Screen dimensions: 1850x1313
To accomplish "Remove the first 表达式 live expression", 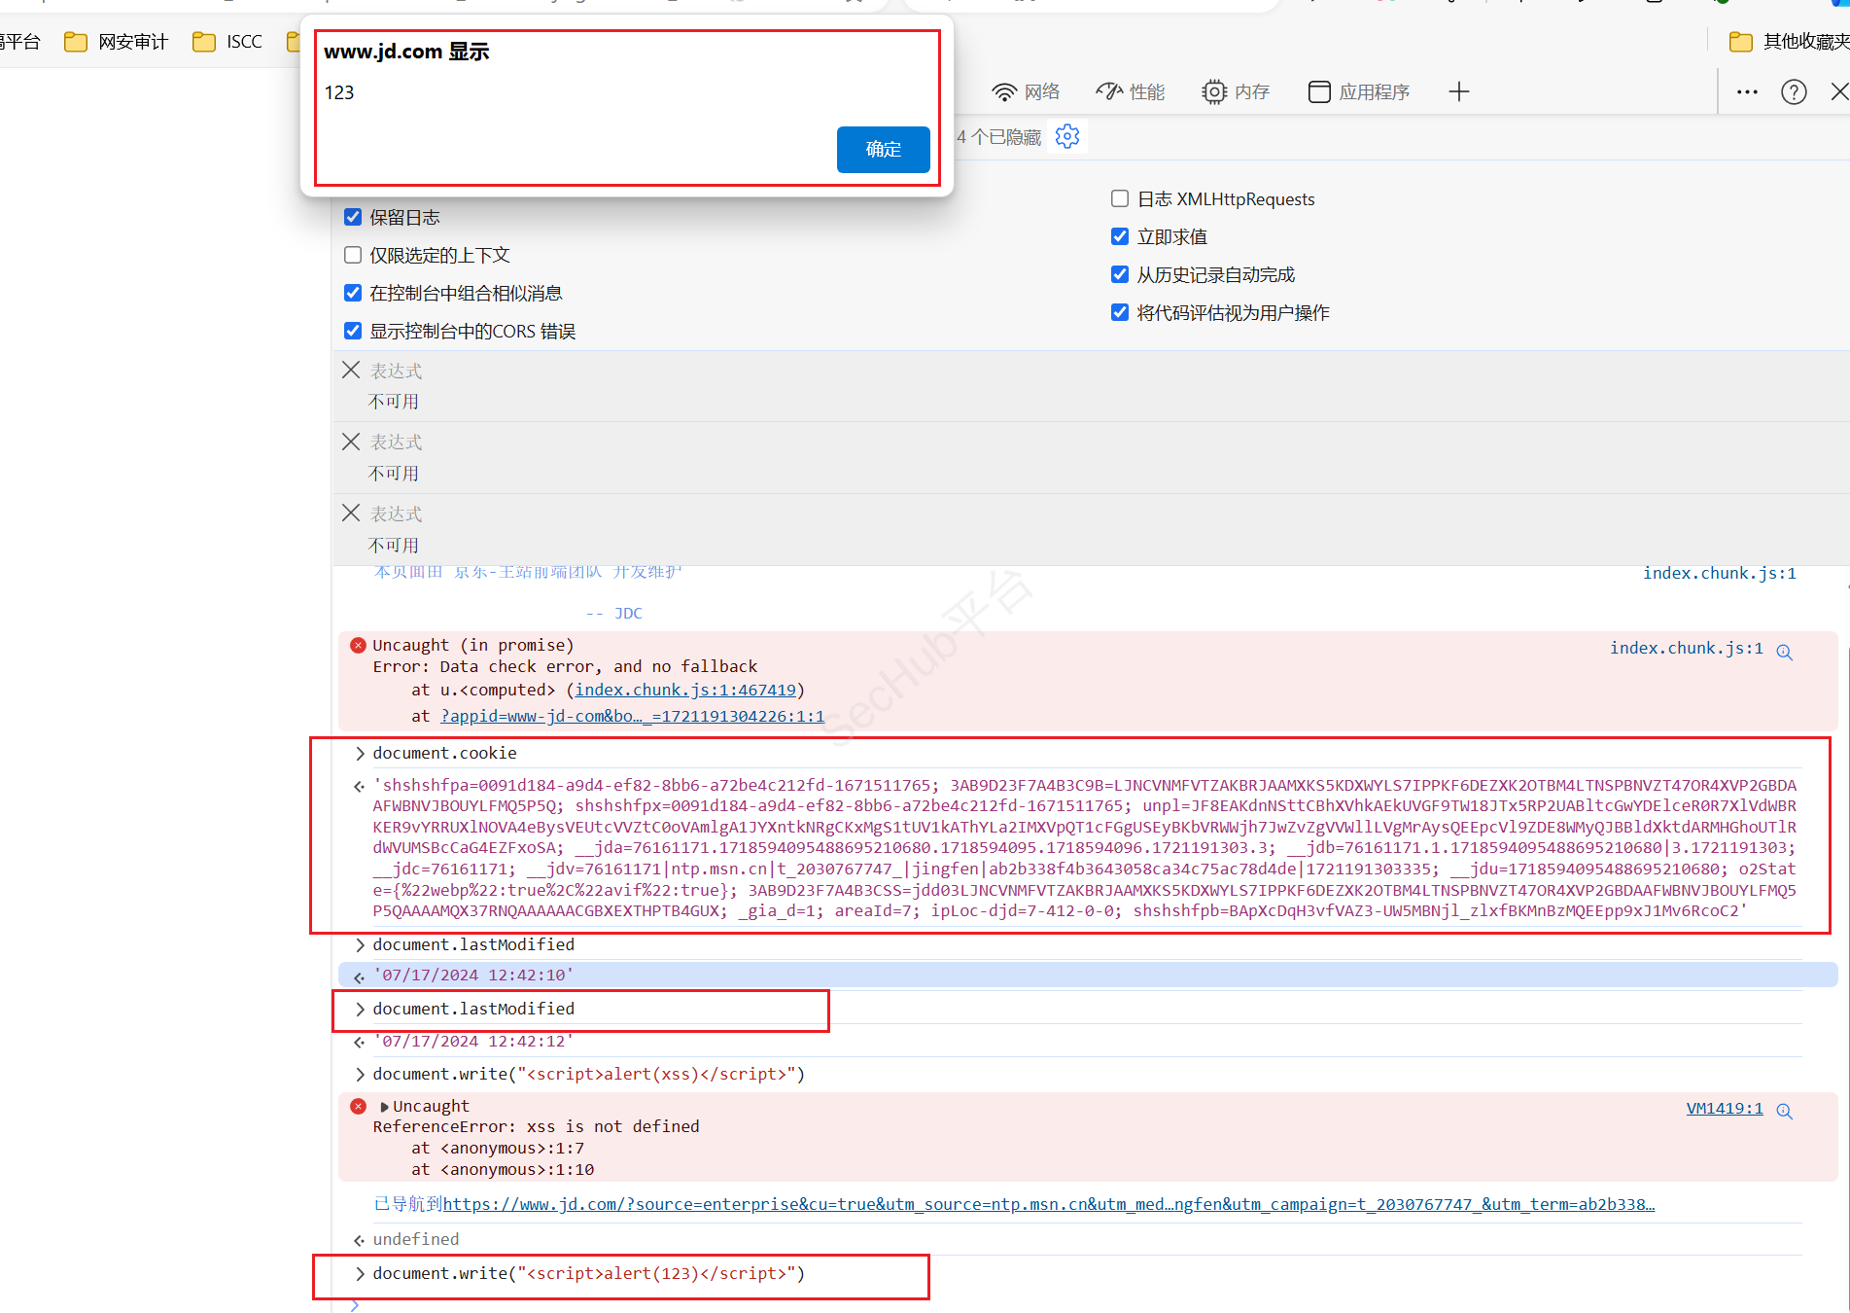I will point(351,371).
